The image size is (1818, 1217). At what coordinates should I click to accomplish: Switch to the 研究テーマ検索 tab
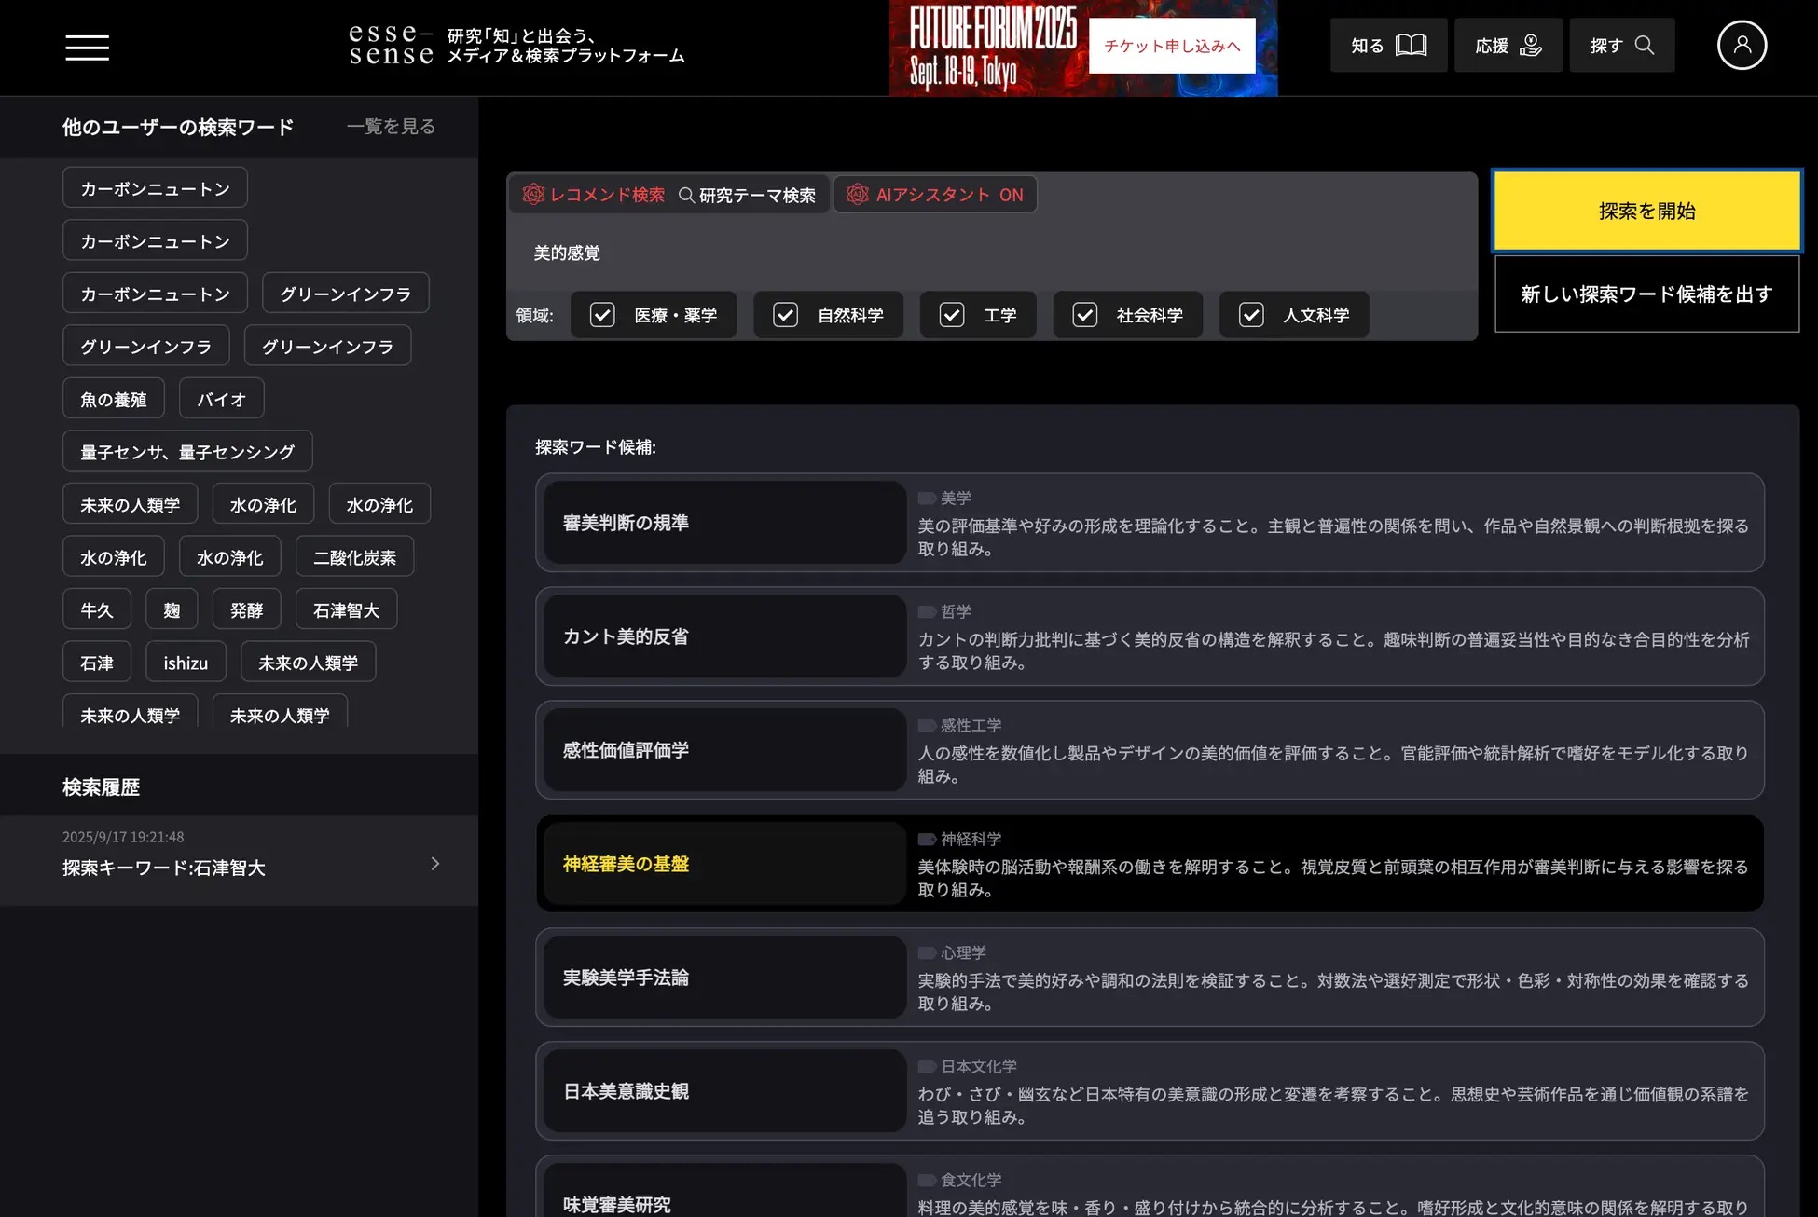(756, 195)
